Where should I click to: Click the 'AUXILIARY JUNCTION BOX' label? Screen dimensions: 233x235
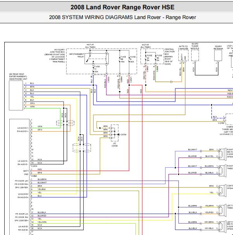(x=57, y=51)
